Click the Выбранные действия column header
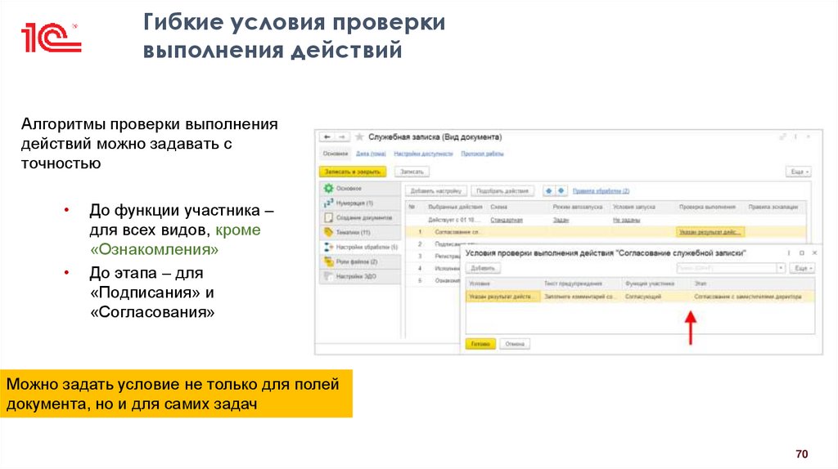838x469 pixels. point(455,207)
